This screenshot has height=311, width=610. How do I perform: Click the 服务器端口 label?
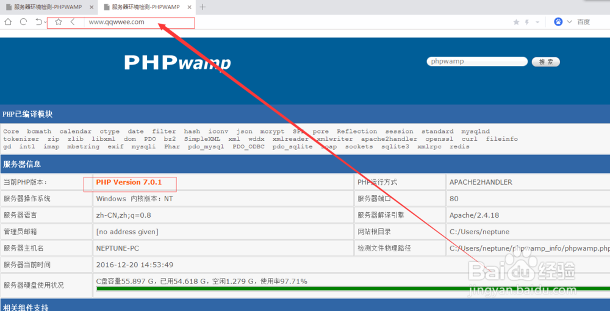point(374,199)
